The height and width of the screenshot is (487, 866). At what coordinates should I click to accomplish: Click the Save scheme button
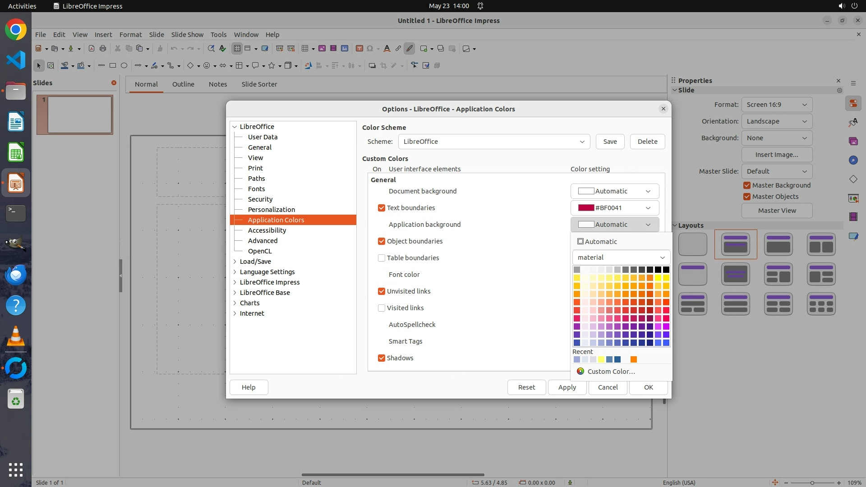[610, 142]
